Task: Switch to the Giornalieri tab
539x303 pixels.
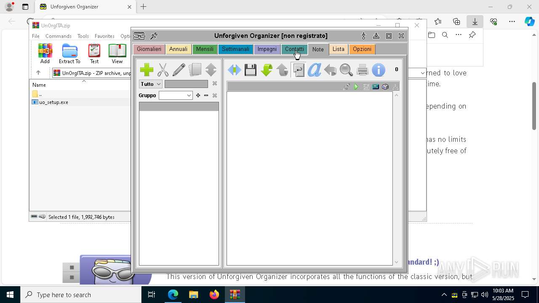Action: [x=149, y=49]
